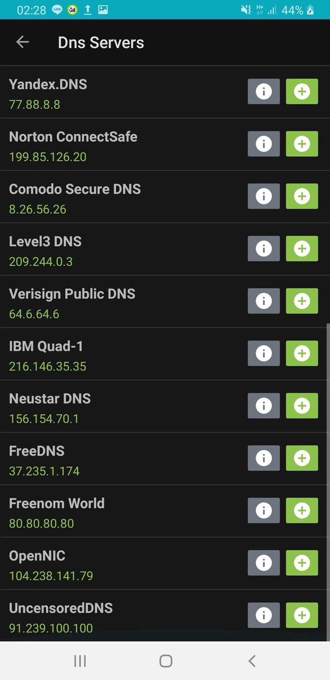Show info for Comodo Secure DNS

click(x=263, y=196)
